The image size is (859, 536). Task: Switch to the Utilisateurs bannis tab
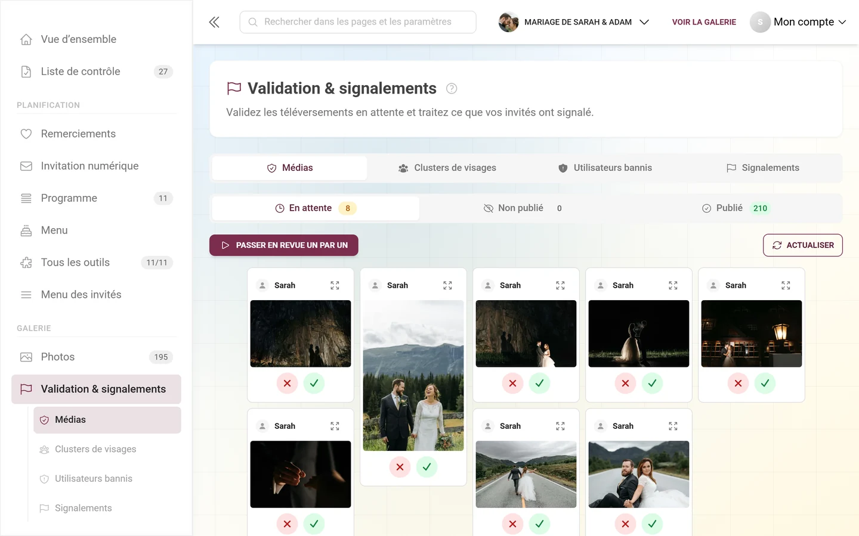605,168
